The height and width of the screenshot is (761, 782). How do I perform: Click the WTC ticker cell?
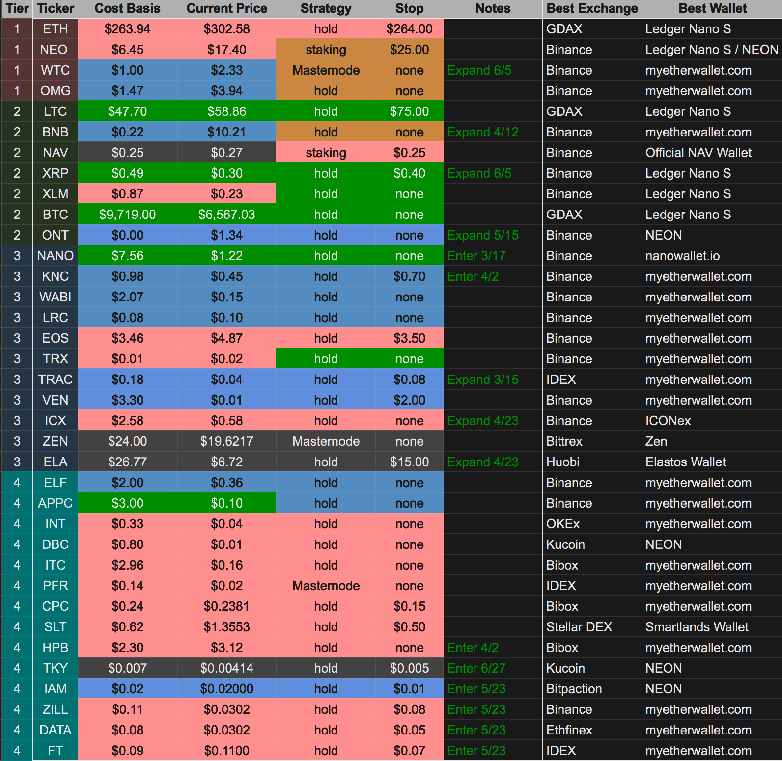click(56, 70)
